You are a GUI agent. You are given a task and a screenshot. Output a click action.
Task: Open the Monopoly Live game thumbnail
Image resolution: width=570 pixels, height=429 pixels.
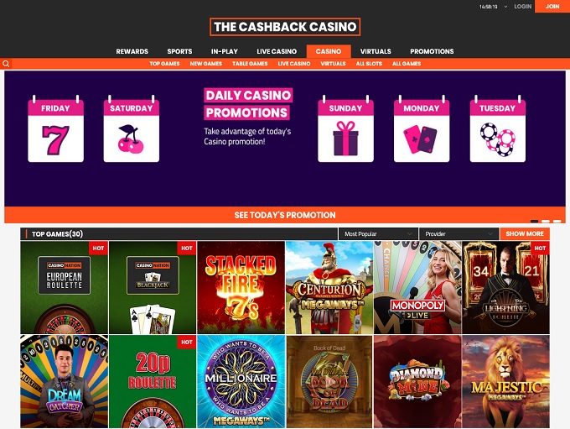(x=417, y=287)
